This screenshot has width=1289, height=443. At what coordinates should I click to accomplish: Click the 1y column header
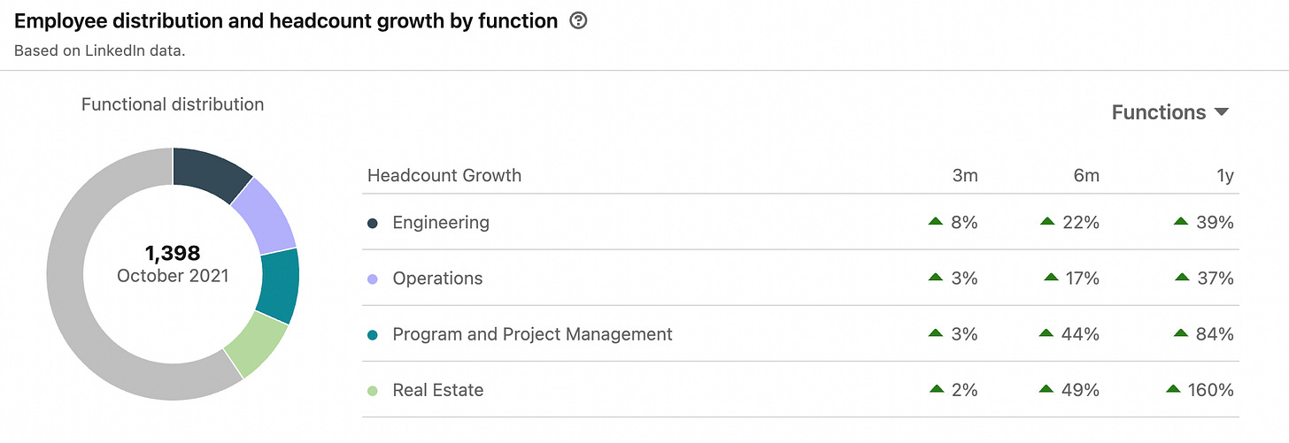coord(1225,175)
